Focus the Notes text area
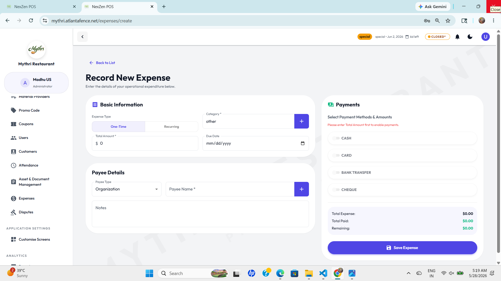 (x=200, y=214)
